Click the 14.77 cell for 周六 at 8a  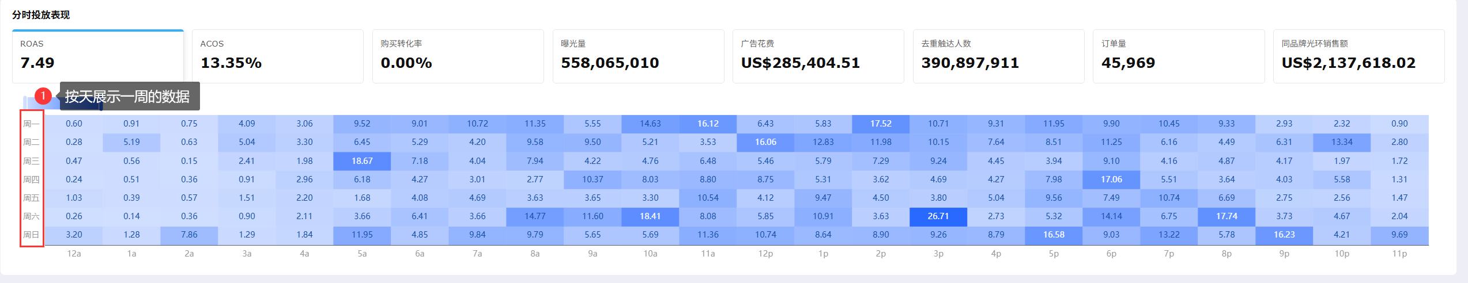[x=535, y=216]
